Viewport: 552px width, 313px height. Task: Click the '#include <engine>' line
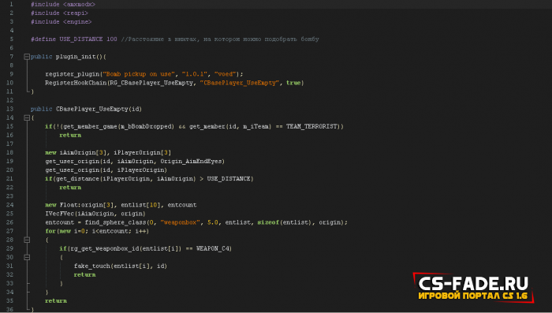pyautogui.click(x=62, y=22)
